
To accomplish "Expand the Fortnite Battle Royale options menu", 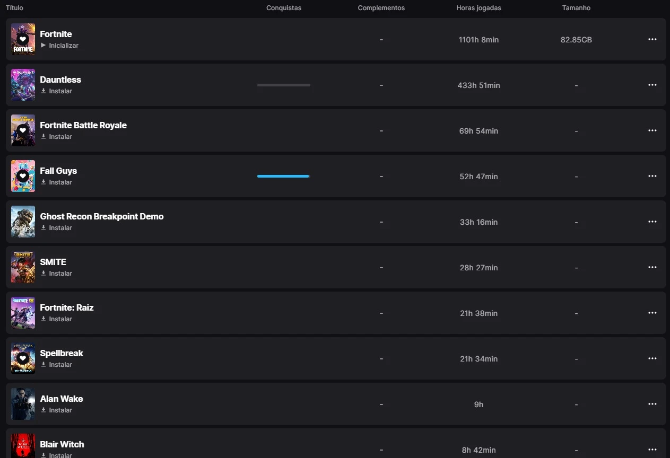I will point(652,131).
